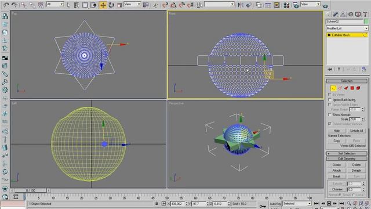Collapse the Selection rollout
The height and width of the screenshot is (209, 371).
(347, 81)
